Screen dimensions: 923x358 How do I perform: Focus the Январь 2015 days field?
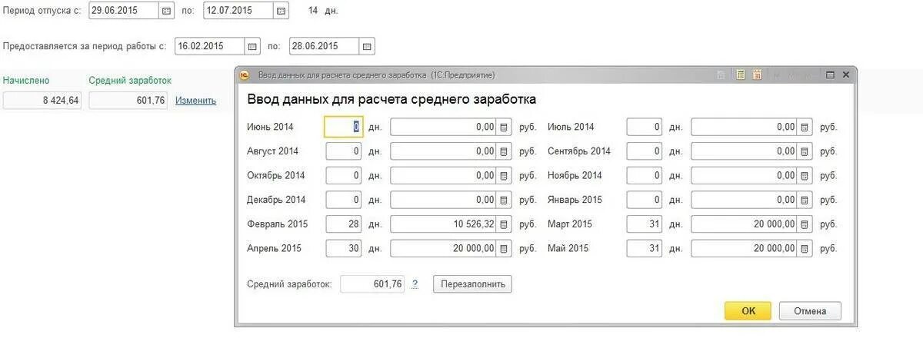(645, 200)
